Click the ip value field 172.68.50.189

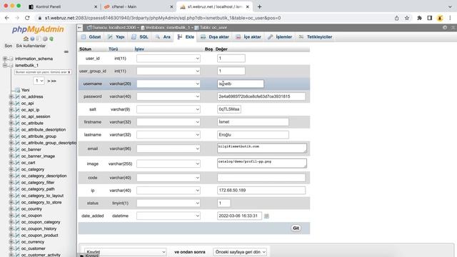(261, 191)
